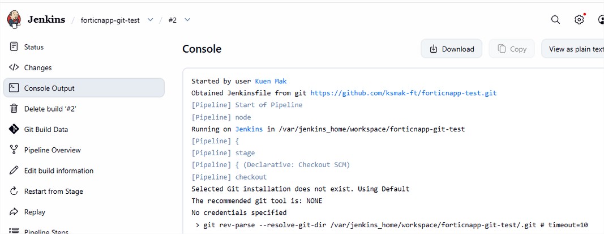The height and width of the screenshot is (234, 604).
Task: Click the trash icon for Delete build '#2'
Action: (x=14, y=109)
